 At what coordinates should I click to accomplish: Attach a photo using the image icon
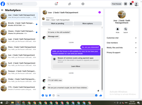coord(47,95)
